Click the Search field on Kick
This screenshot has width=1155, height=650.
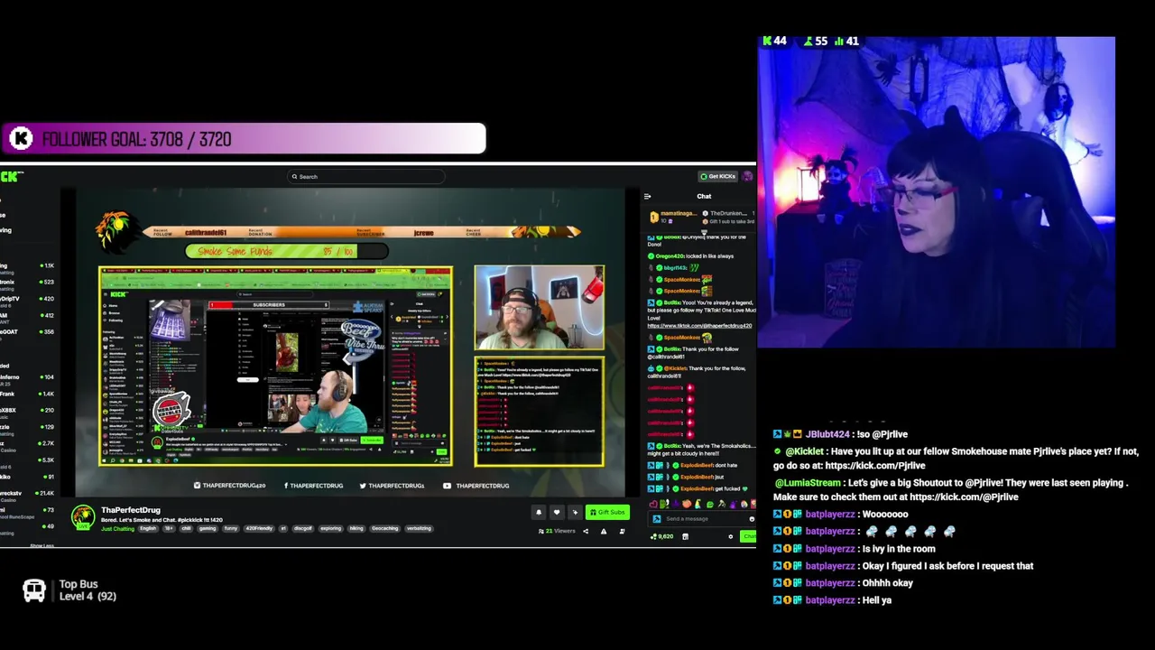(x=366, y=177)
